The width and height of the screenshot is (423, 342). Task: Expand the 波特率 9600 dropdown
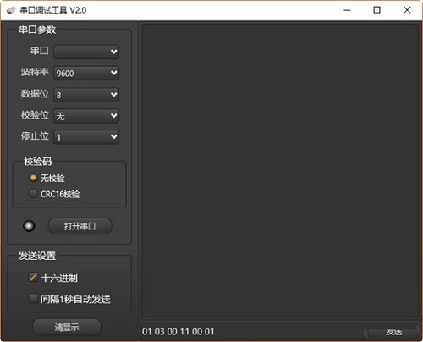(x=86, y=74)
